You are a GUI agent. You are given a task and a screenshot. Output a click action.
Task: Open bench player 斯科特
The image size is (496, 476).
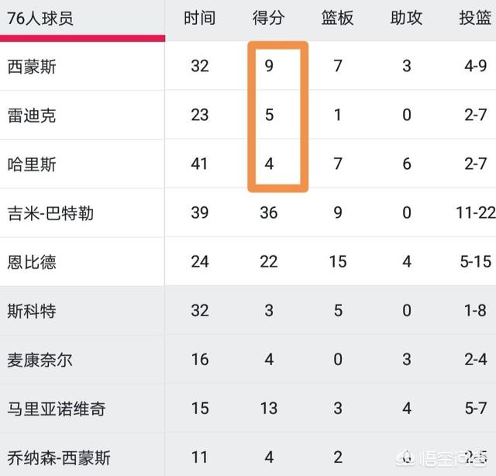click(32, 311)
